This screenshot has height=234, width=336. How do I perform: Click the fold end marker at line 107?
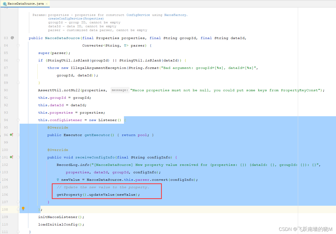(18, 202)
